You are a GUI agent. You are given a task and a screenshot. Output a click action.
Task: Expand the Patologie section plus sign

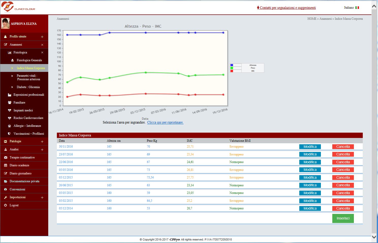coord(42,141)
